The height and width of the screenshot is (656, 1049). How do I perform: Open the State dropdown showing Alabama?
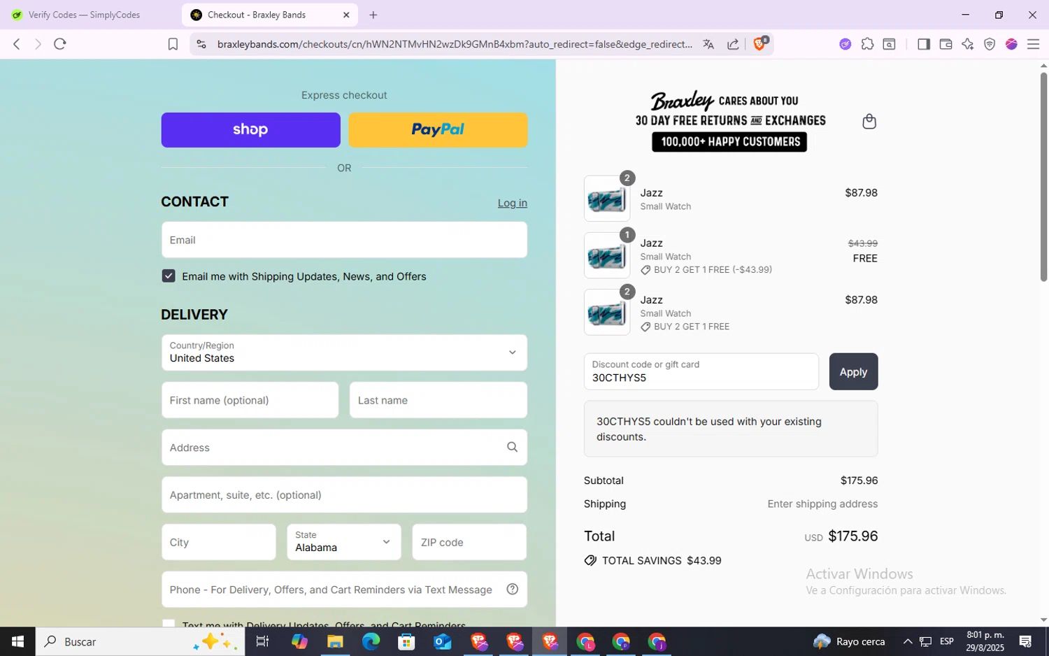pyautogui.click(x=344, y=542)
